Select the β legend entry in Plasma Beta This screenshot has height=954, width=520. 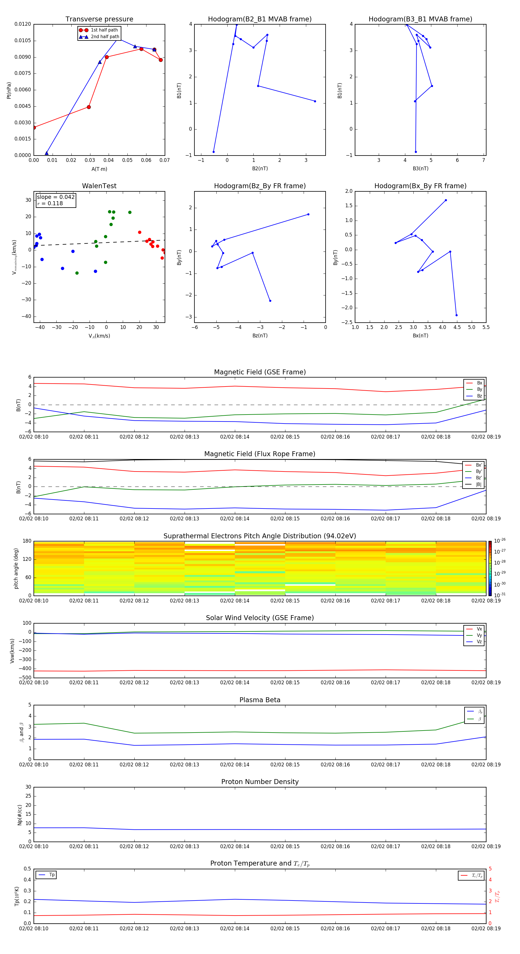coord(474,719)
